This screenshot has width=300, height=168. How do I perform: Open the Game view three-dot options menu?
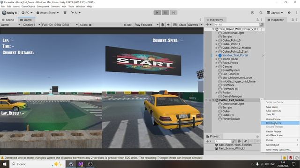[x=201, y=20]
